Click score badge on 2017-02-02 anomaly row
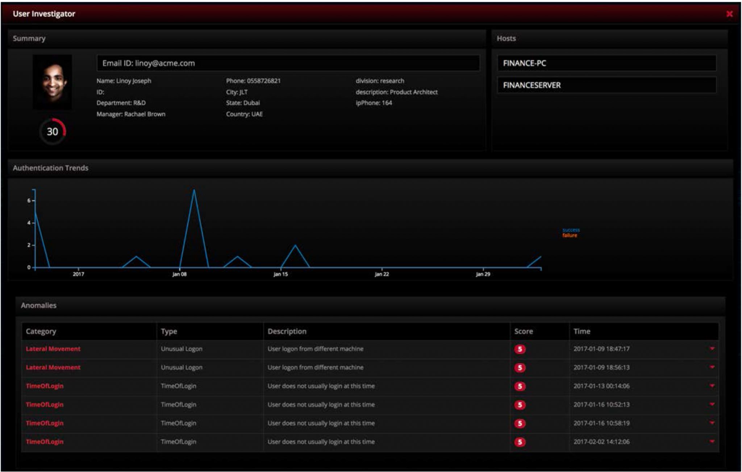 [x=520, y=442]
